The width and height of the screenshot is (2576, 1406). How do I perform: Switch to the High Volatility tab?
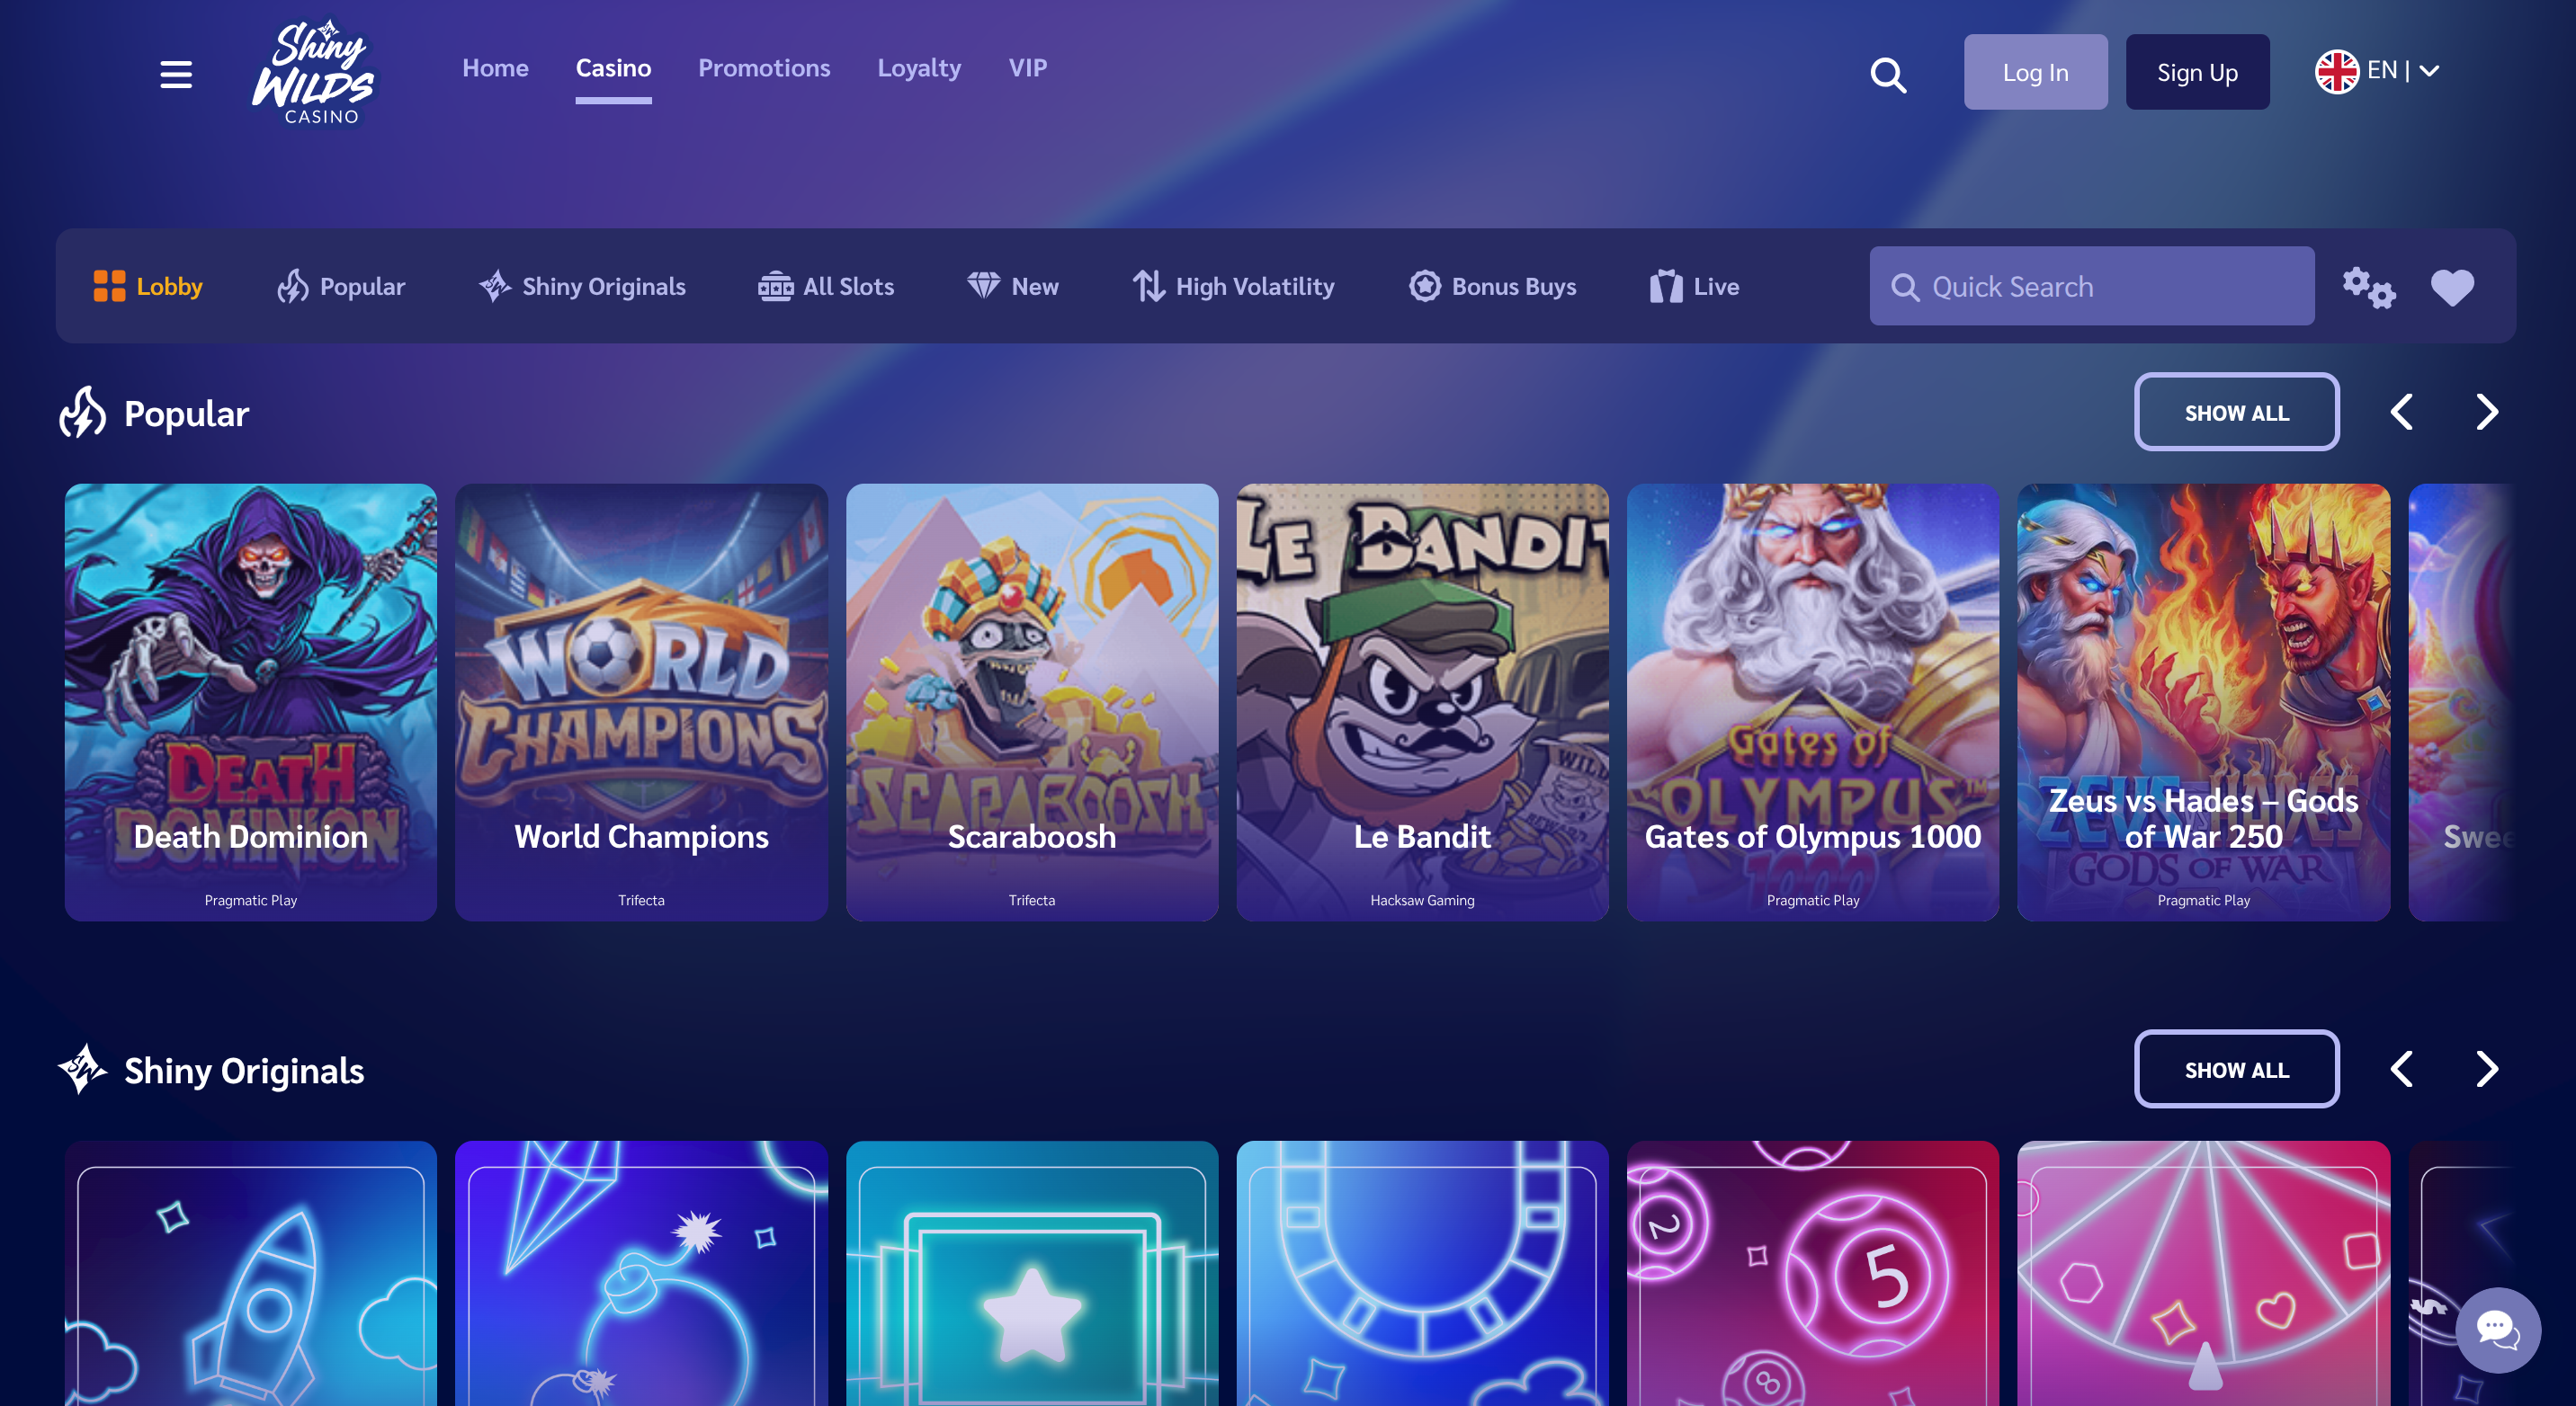[1233, 286]
